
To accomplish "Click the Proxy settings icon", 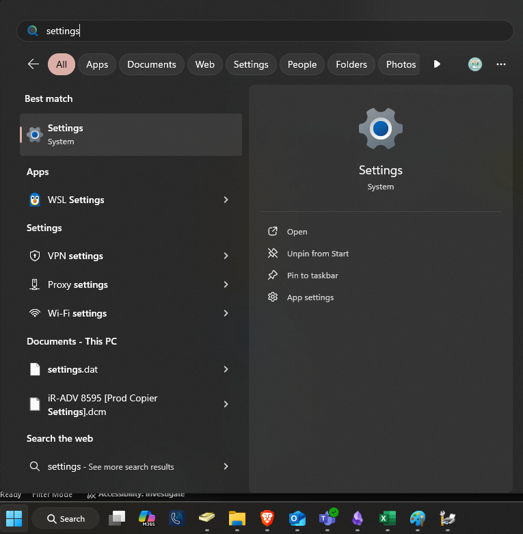I will click(x=34, y=284).
